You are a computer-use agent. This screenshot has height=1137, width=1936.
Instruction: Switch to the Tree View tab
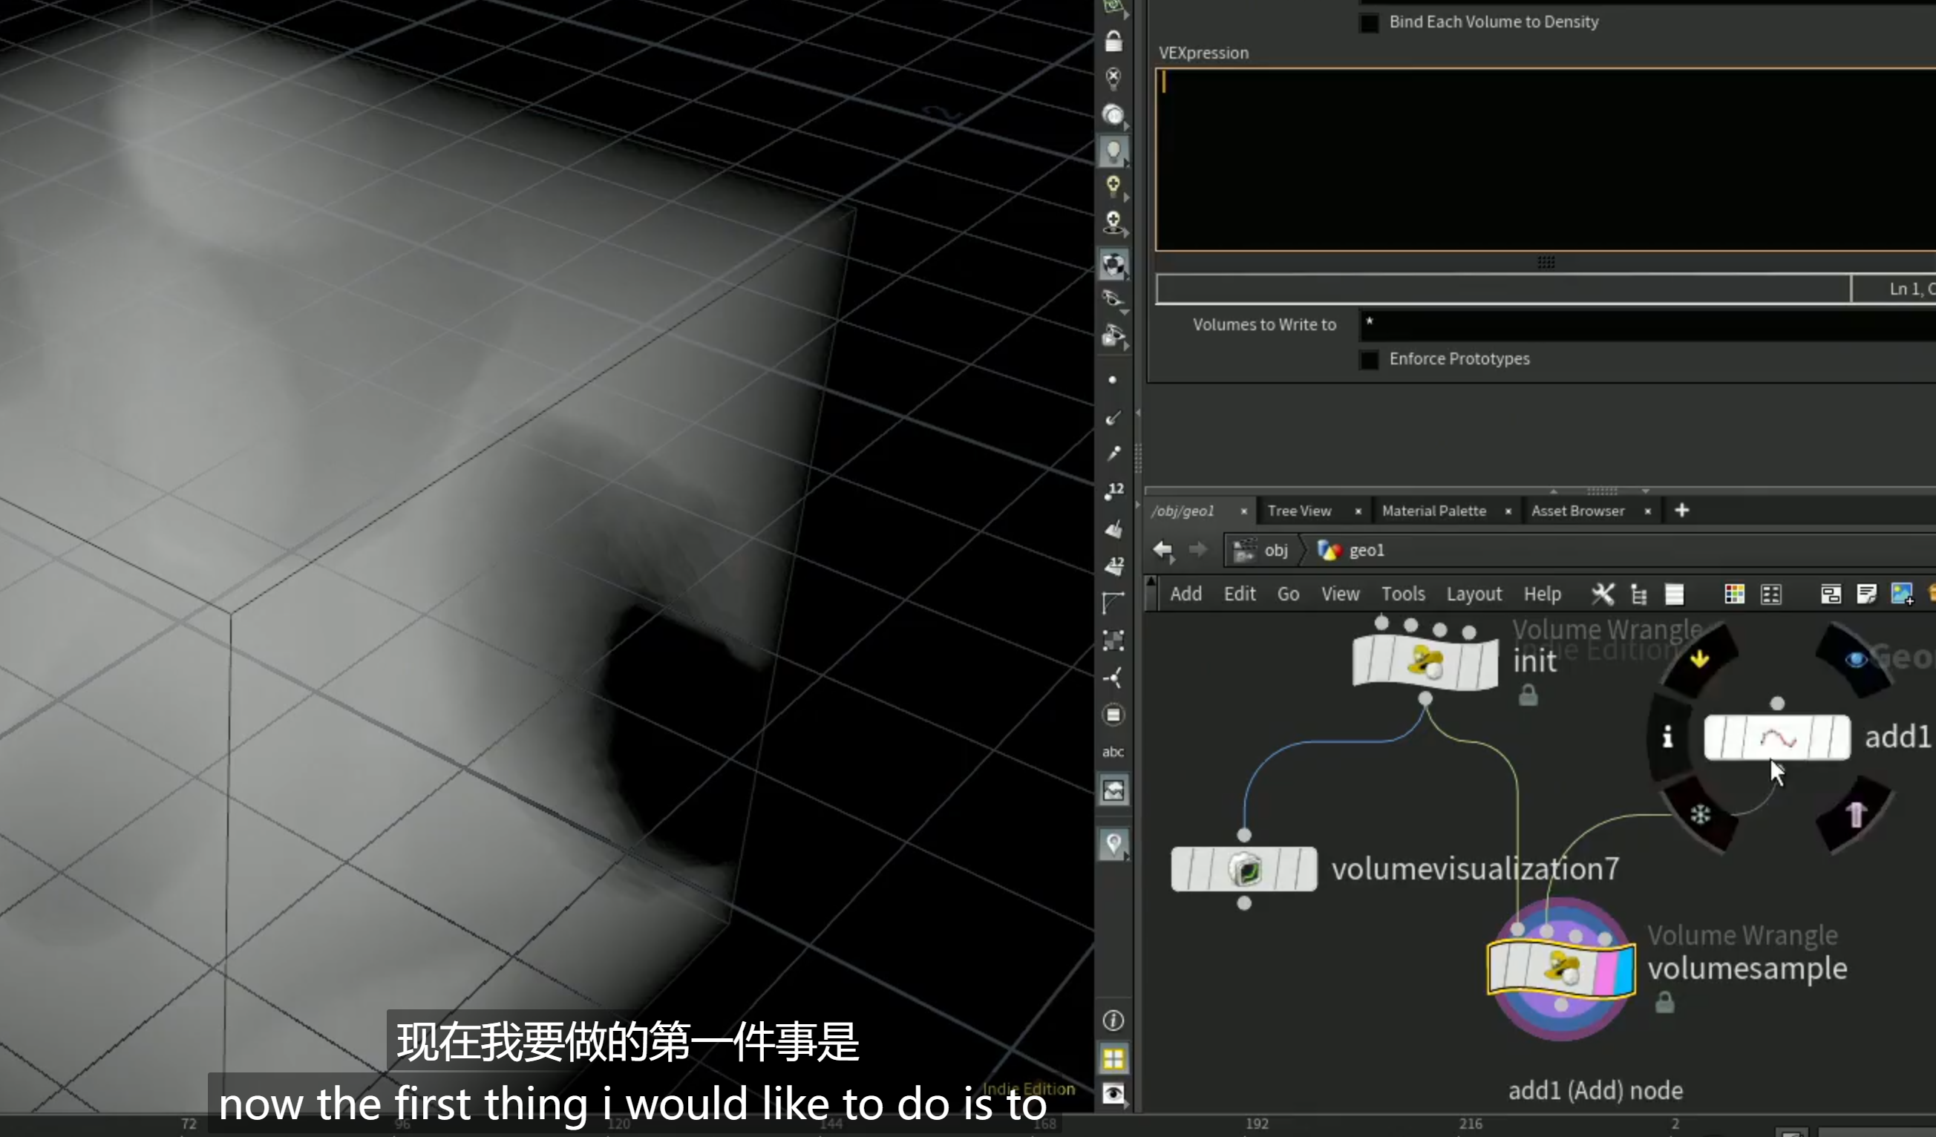tap(1299, 511)
